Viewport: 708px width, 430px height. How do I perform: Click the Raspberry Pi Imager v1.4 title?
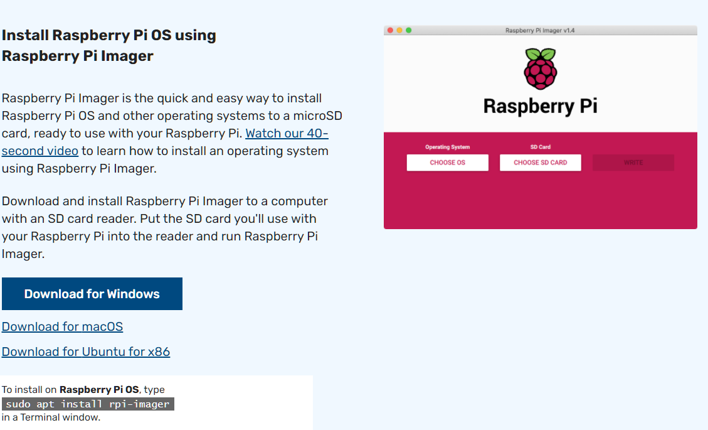[x=540, y=30]
